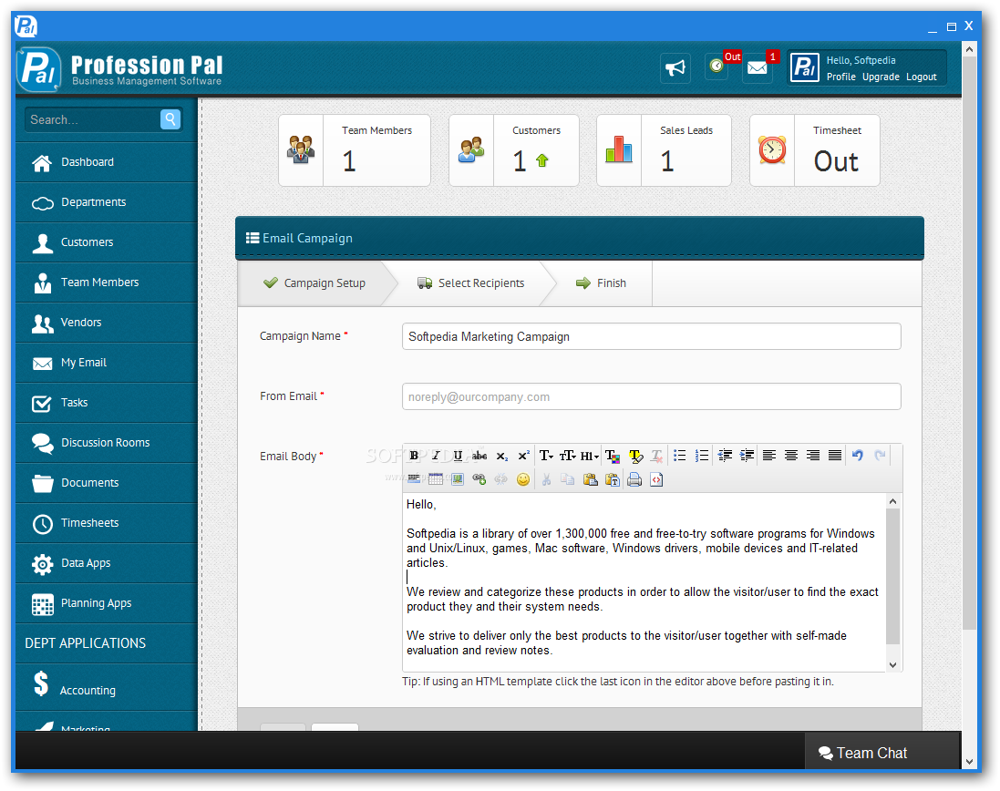Go to Customers in sidebar
1000x791 pixels.
click(106, 242)
